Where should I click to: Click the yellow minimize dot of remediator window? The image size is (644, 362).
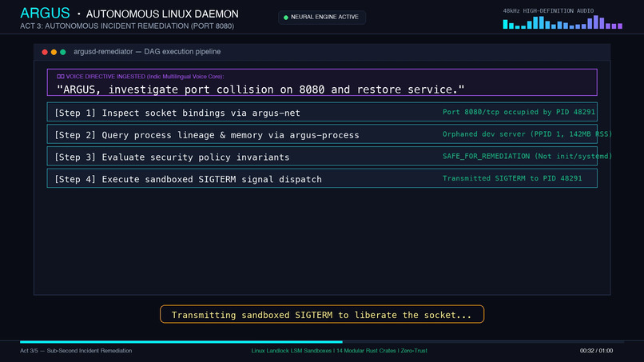click(x=54, y=52)
